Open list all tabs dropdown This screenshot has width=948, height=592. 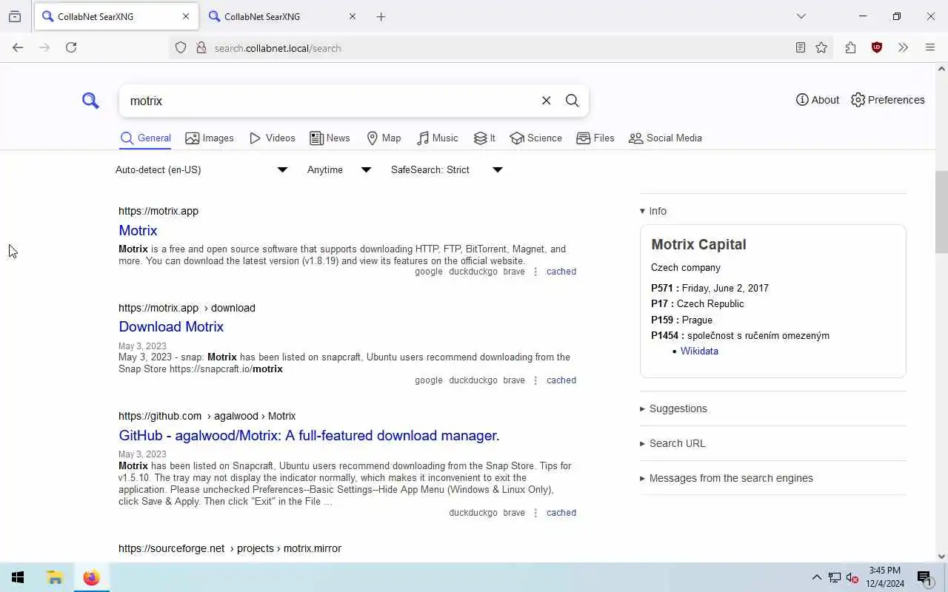click(x=801, y=16)
